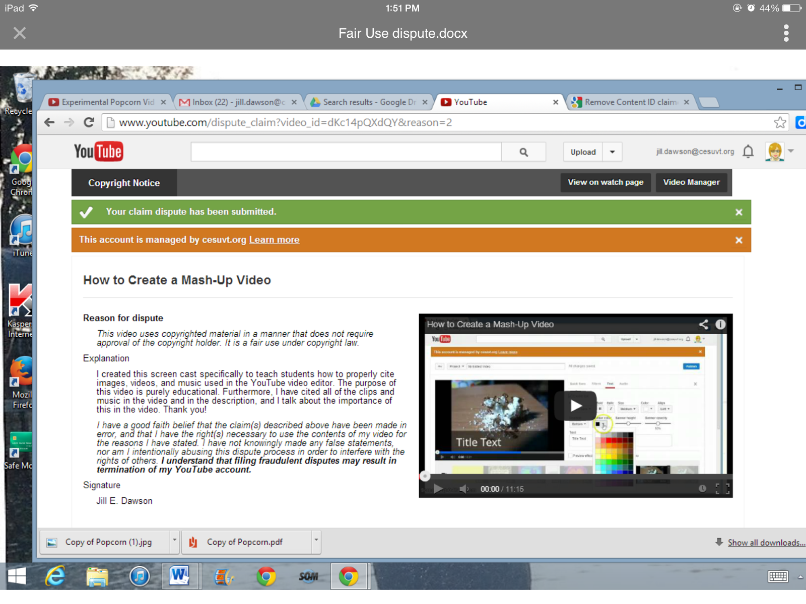The image size is (806, 604).
Task: Click the Chrome address bar URL
Action: tap(286, 123)
